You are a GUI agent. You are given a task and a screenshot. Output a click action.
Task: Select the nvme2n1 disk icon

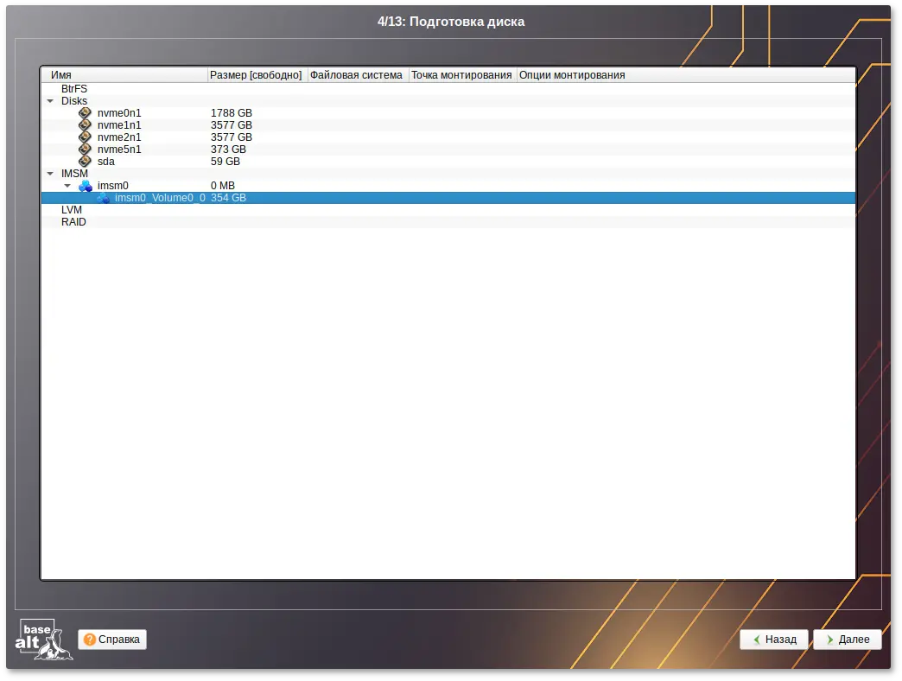tap(85, 137)
